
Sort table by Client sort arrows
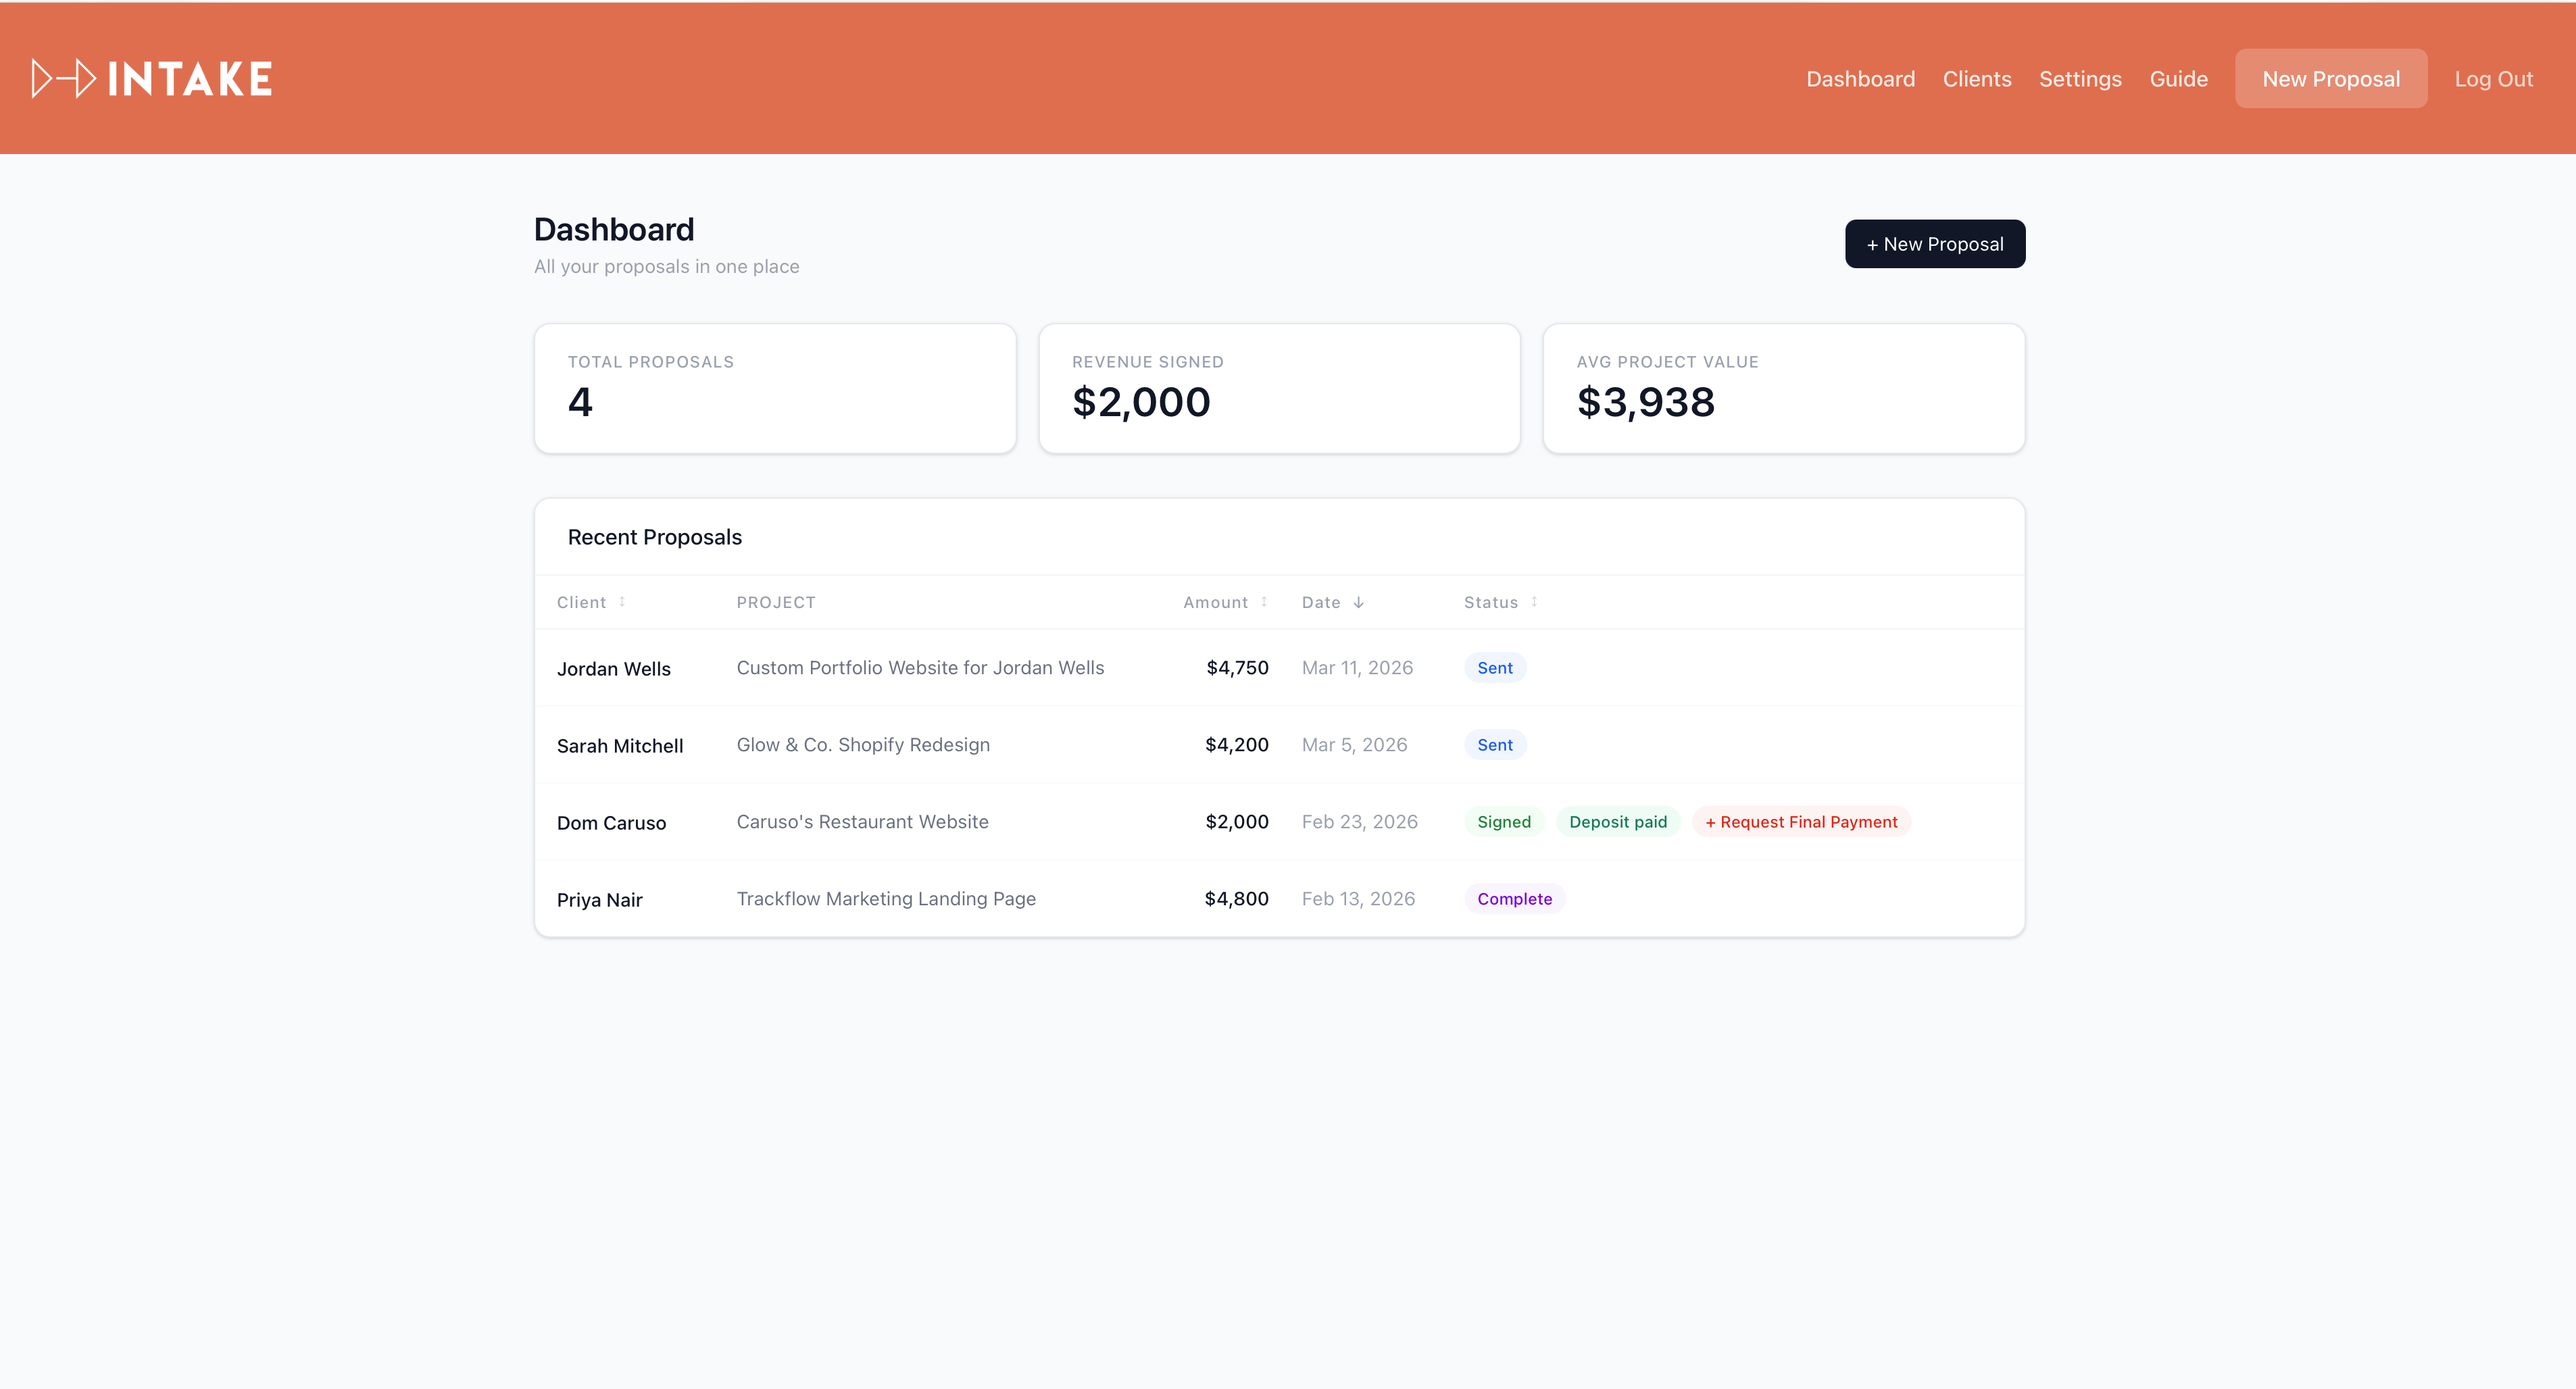622,602
